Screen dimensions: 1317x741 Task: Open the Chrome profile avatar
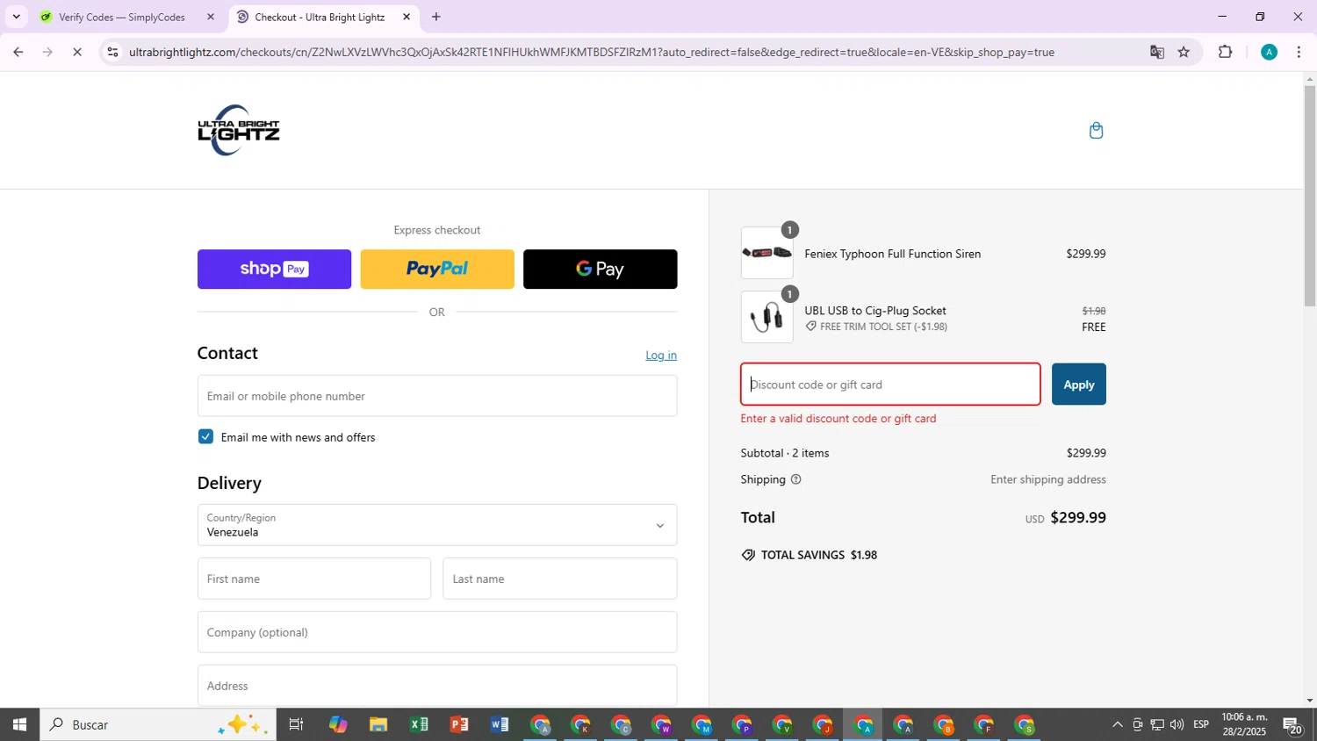(1269, 53)
